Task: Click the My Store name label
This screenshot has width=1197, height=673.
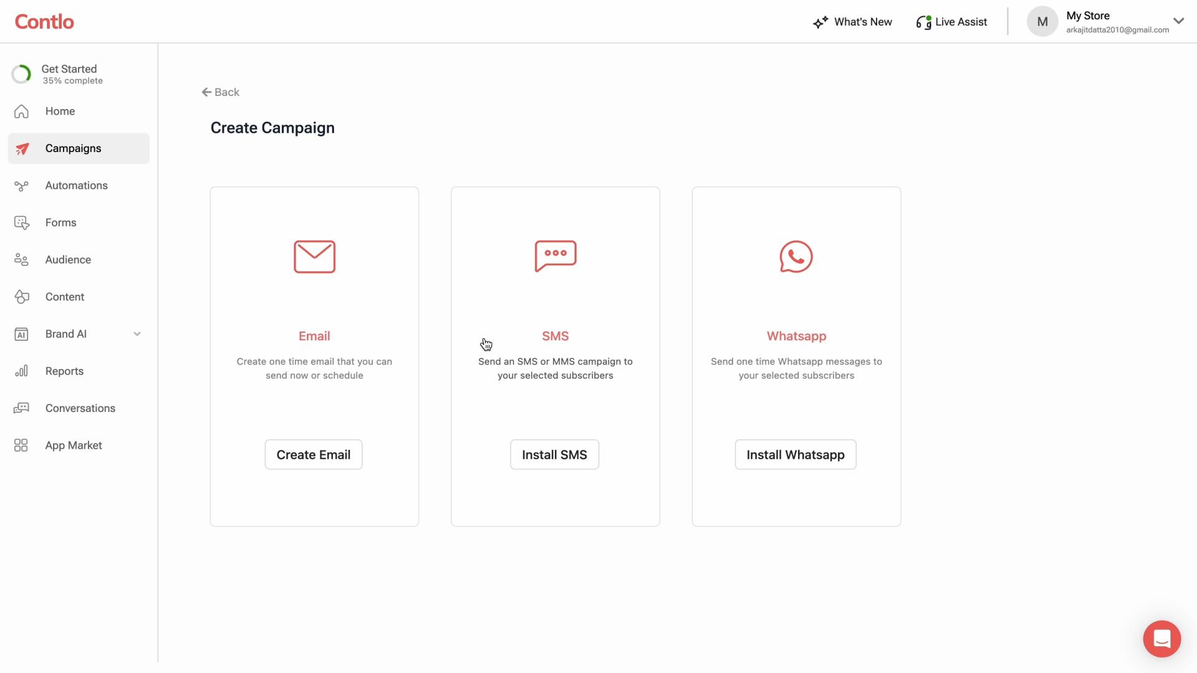Action: pos(1088,16)
